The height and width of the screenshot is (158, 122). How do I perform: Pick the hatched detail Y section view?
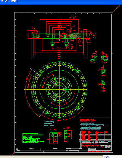click(x=104, y=58)
